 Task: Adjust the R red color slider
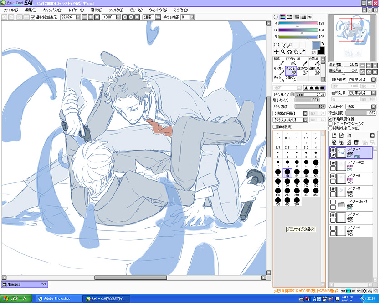point(297,24)
